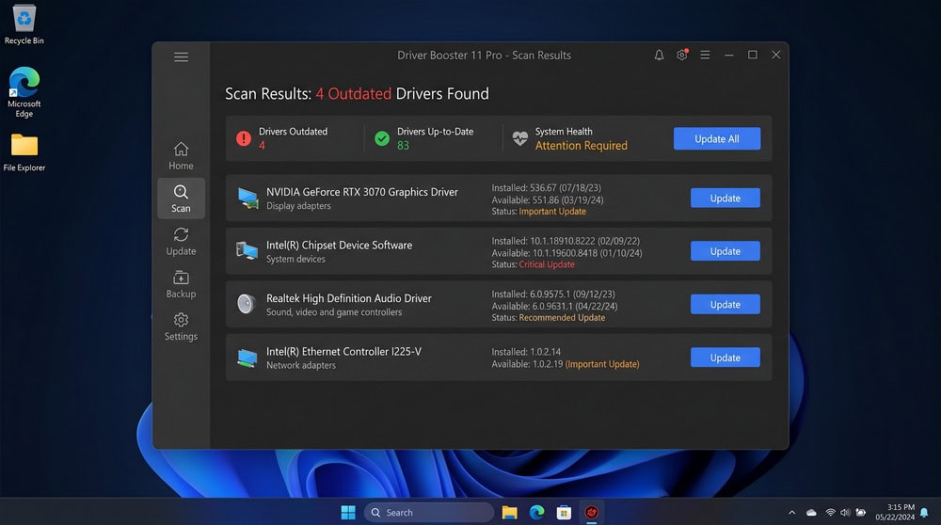Click the red Drivers Outdated warning icon
Screen dimensions: 941x525
[244, 138]
